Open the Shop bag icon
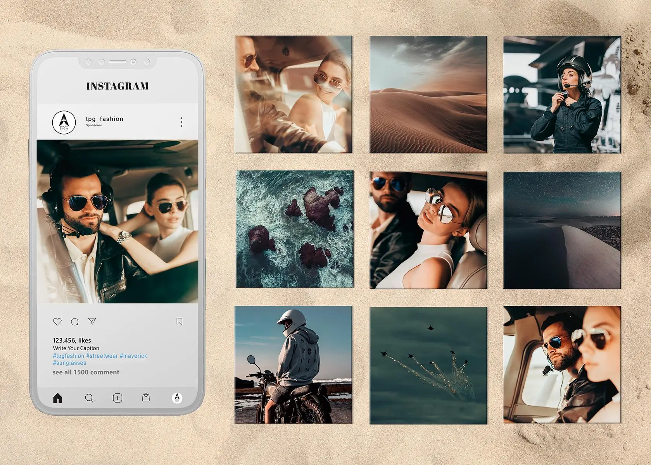 click(x=146, y=398)
